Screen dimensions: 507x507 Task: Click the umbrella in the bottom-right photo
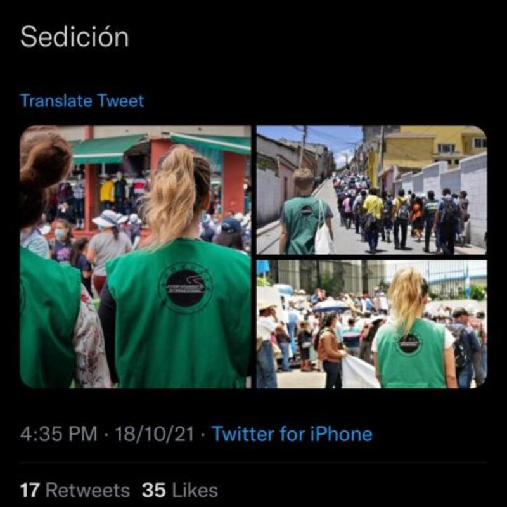[330, 306]
